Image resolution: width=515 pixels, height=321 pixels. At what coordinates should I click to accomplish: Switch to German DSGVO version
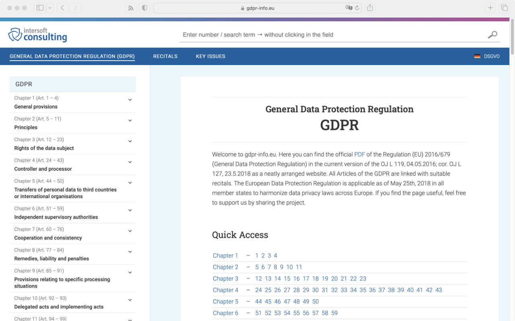click(x=487, y=57)
